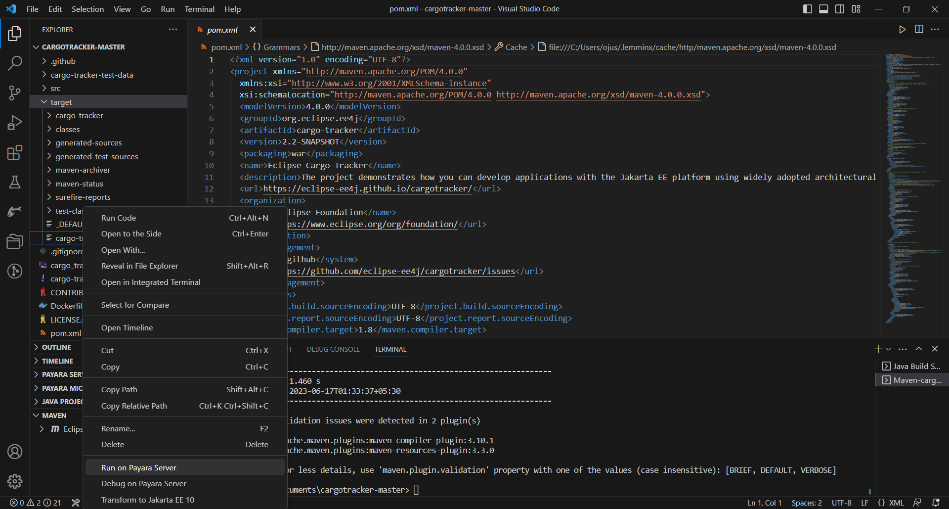Click the UTF-8 encoding status button
The width and height of the screenshot is (949, 509).
(x=841, y=503)
